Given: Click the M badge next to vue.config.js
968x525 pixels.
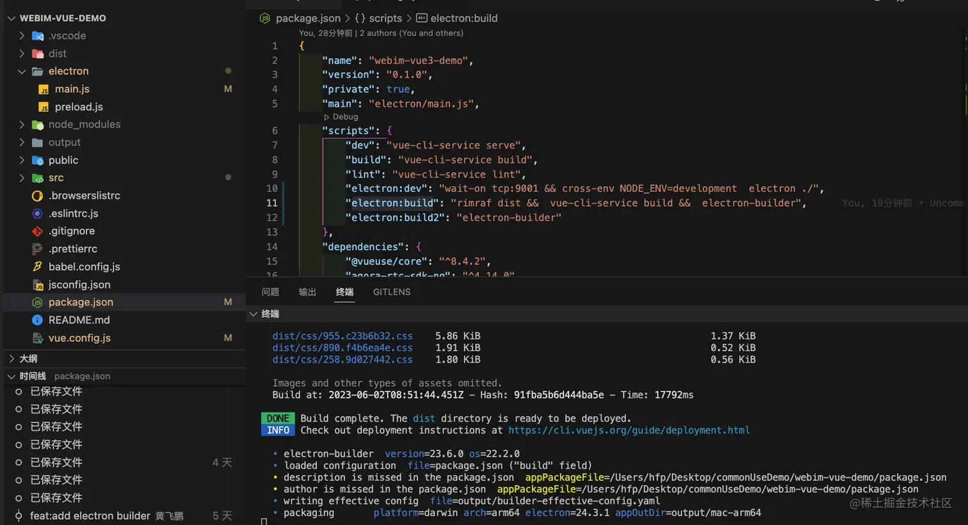Looking at the screenshot, I should click(x=228, y=338).
